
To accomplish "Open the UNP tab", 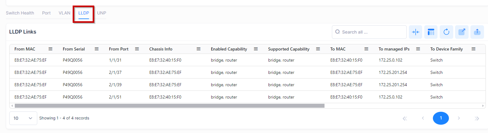I will point(102,13).
